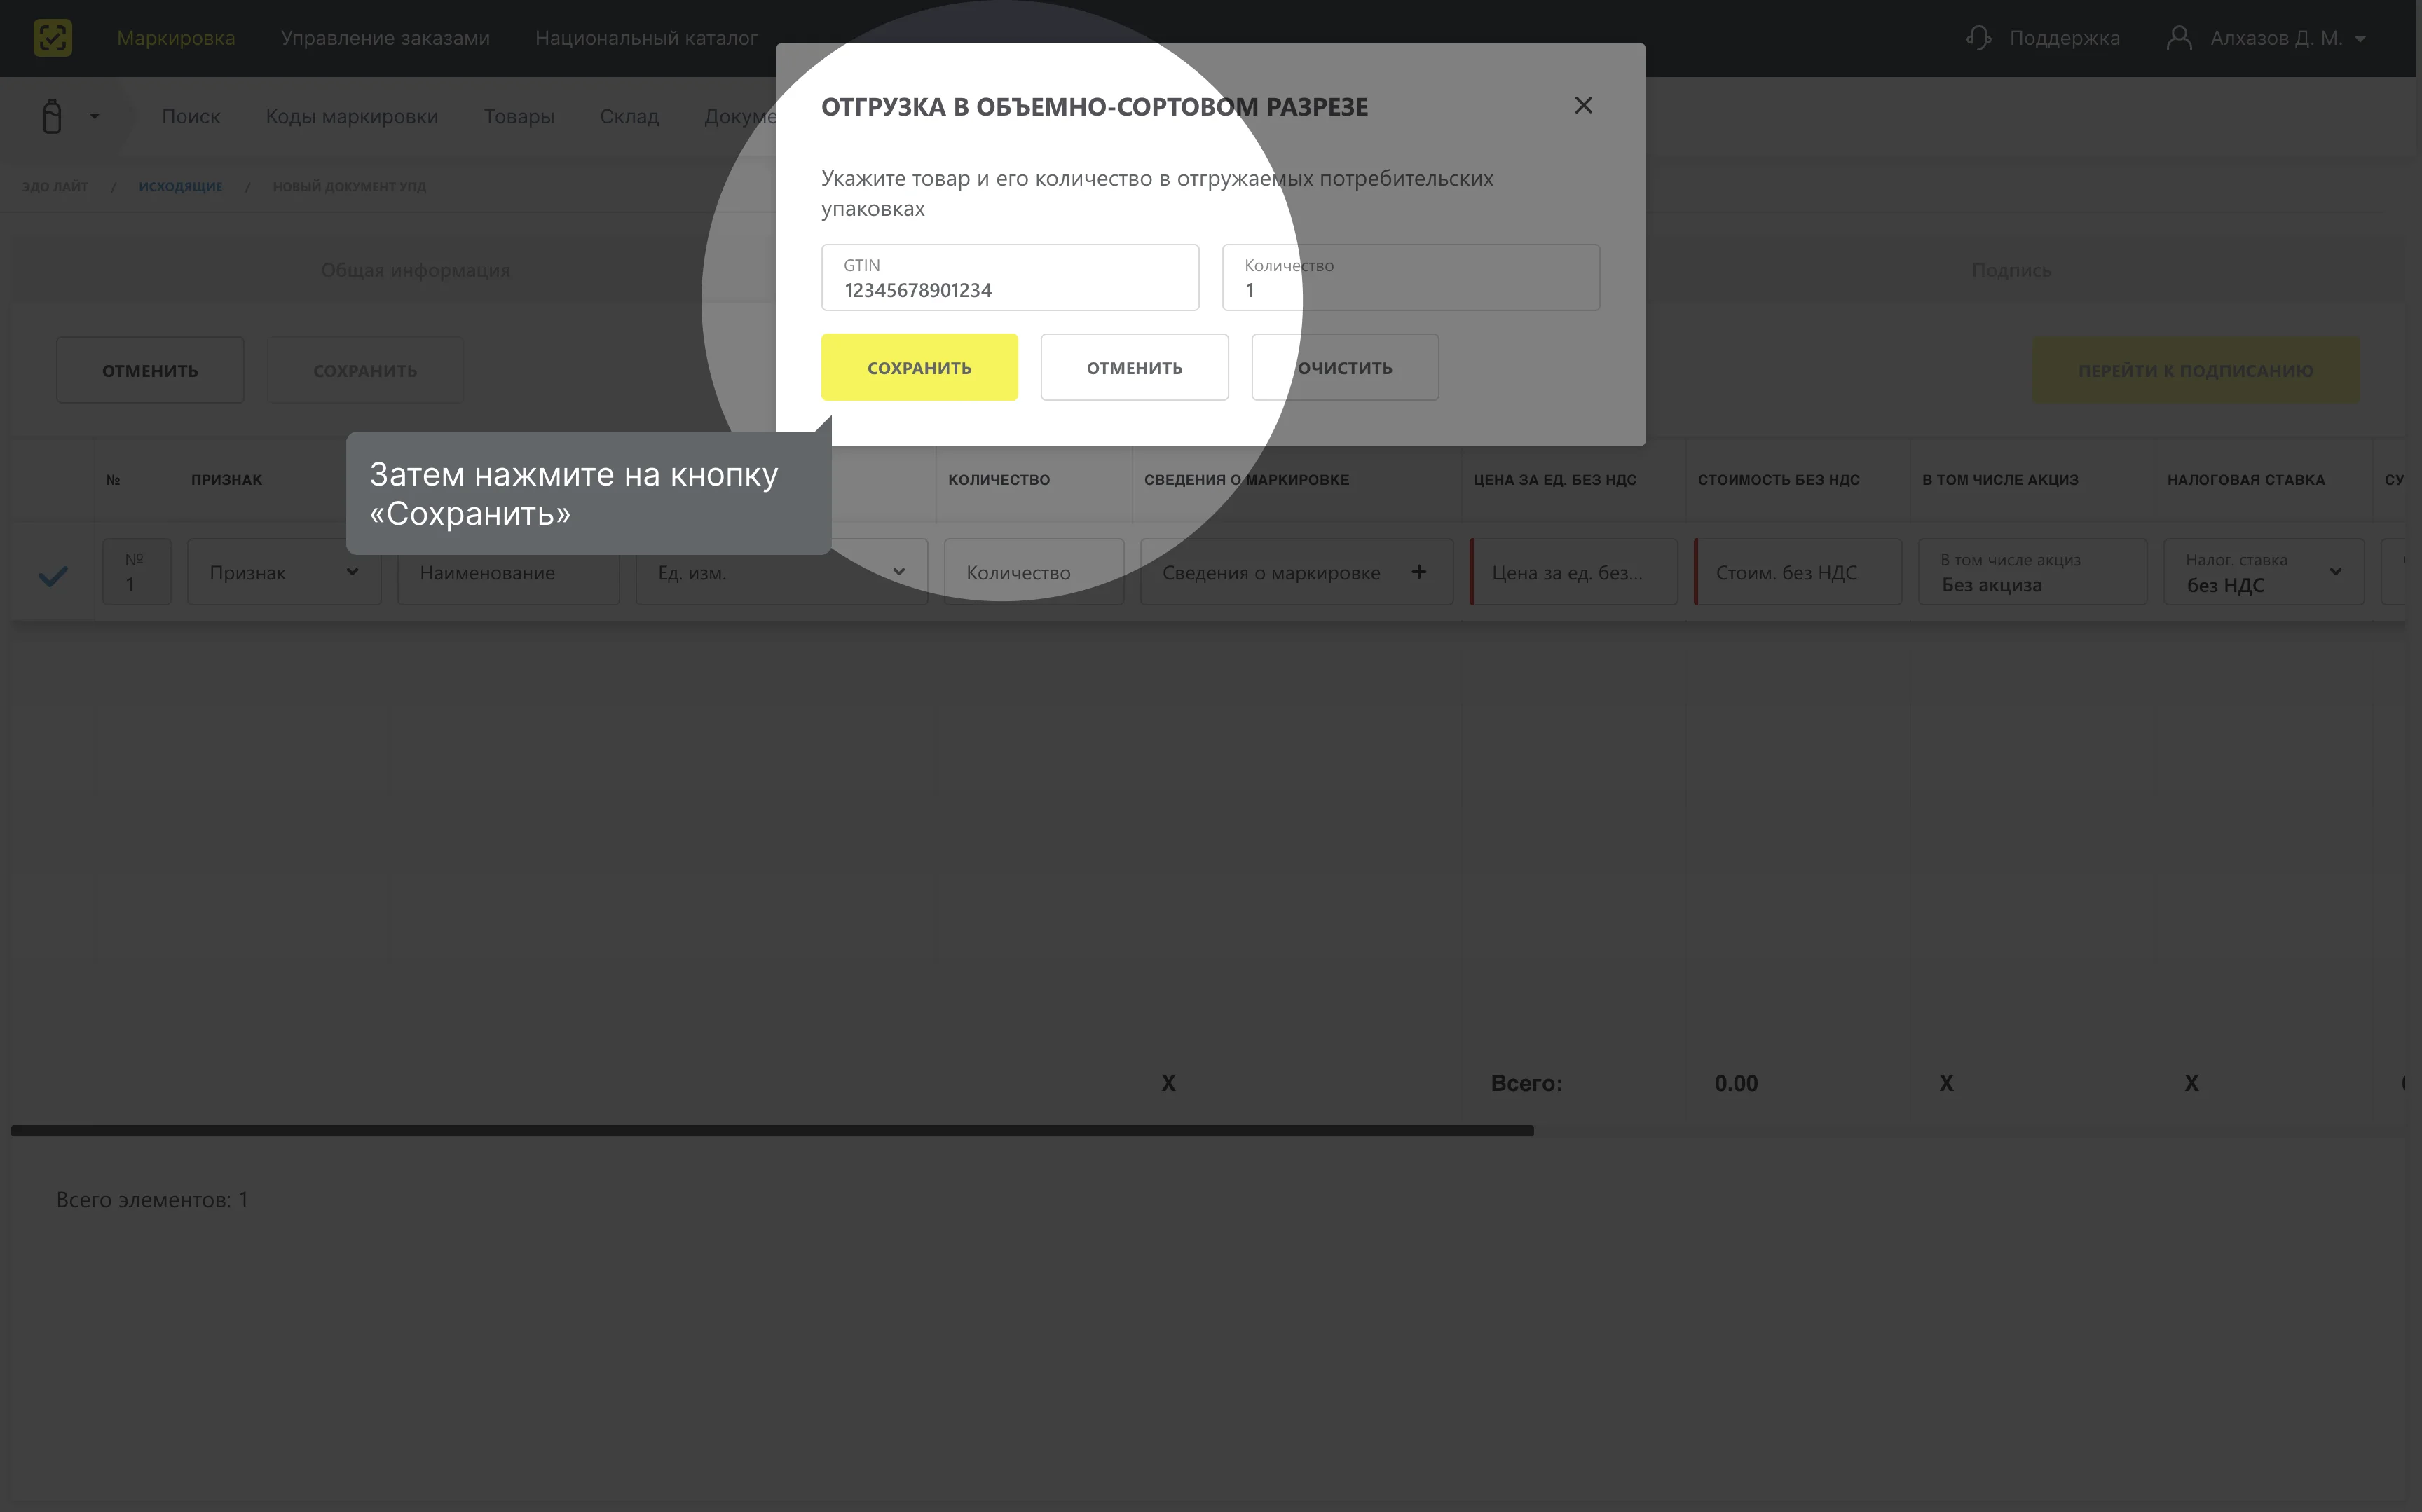Open the Склад section
The width and height of the screenshot is (2422, 1512).
(x=629, y=116)
